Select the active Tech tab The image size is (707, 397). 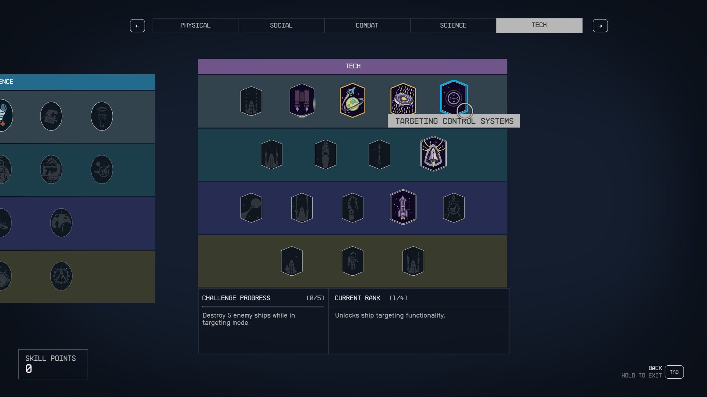pyautogui.click(x=539, y=25)
